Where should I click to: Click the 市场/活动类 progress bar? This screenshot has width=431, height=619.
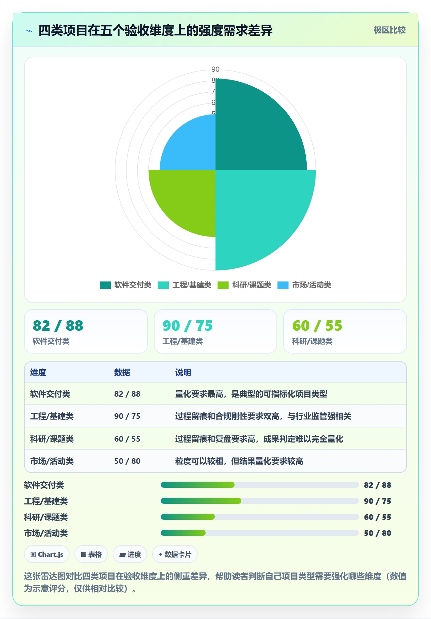point(260,533)
